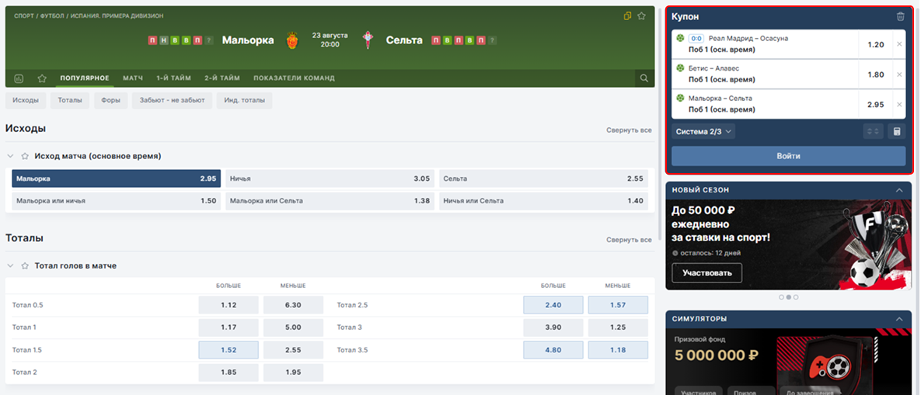Star the Исход матча (основное время) market

click(25, 156)
